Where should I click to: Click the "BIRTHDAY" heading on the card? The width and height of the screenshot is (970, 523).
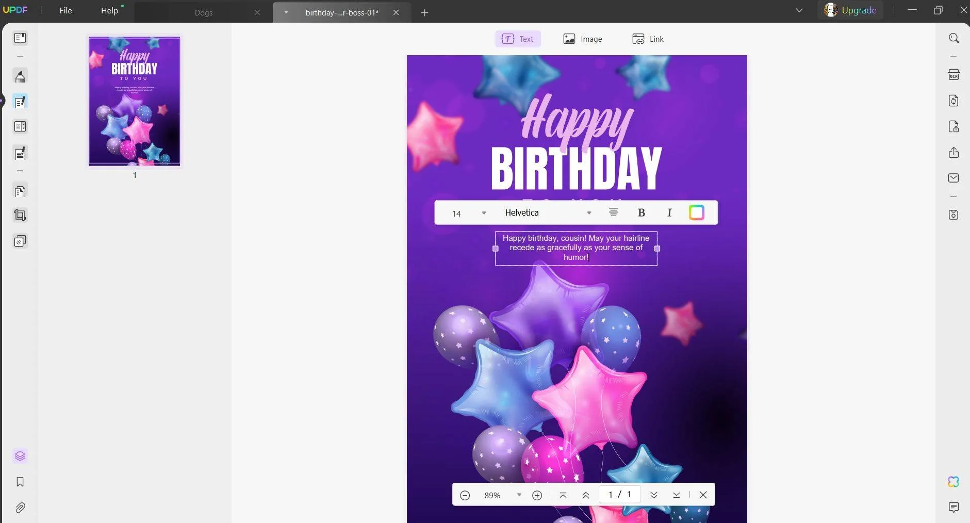tap(576, 168)
